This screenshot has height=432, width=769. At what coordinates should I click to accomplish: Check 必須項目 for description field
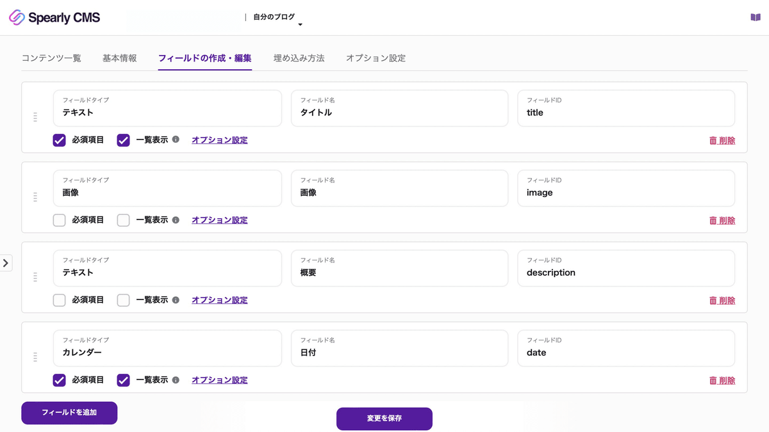pyautogui.click(x=60, y=300)
